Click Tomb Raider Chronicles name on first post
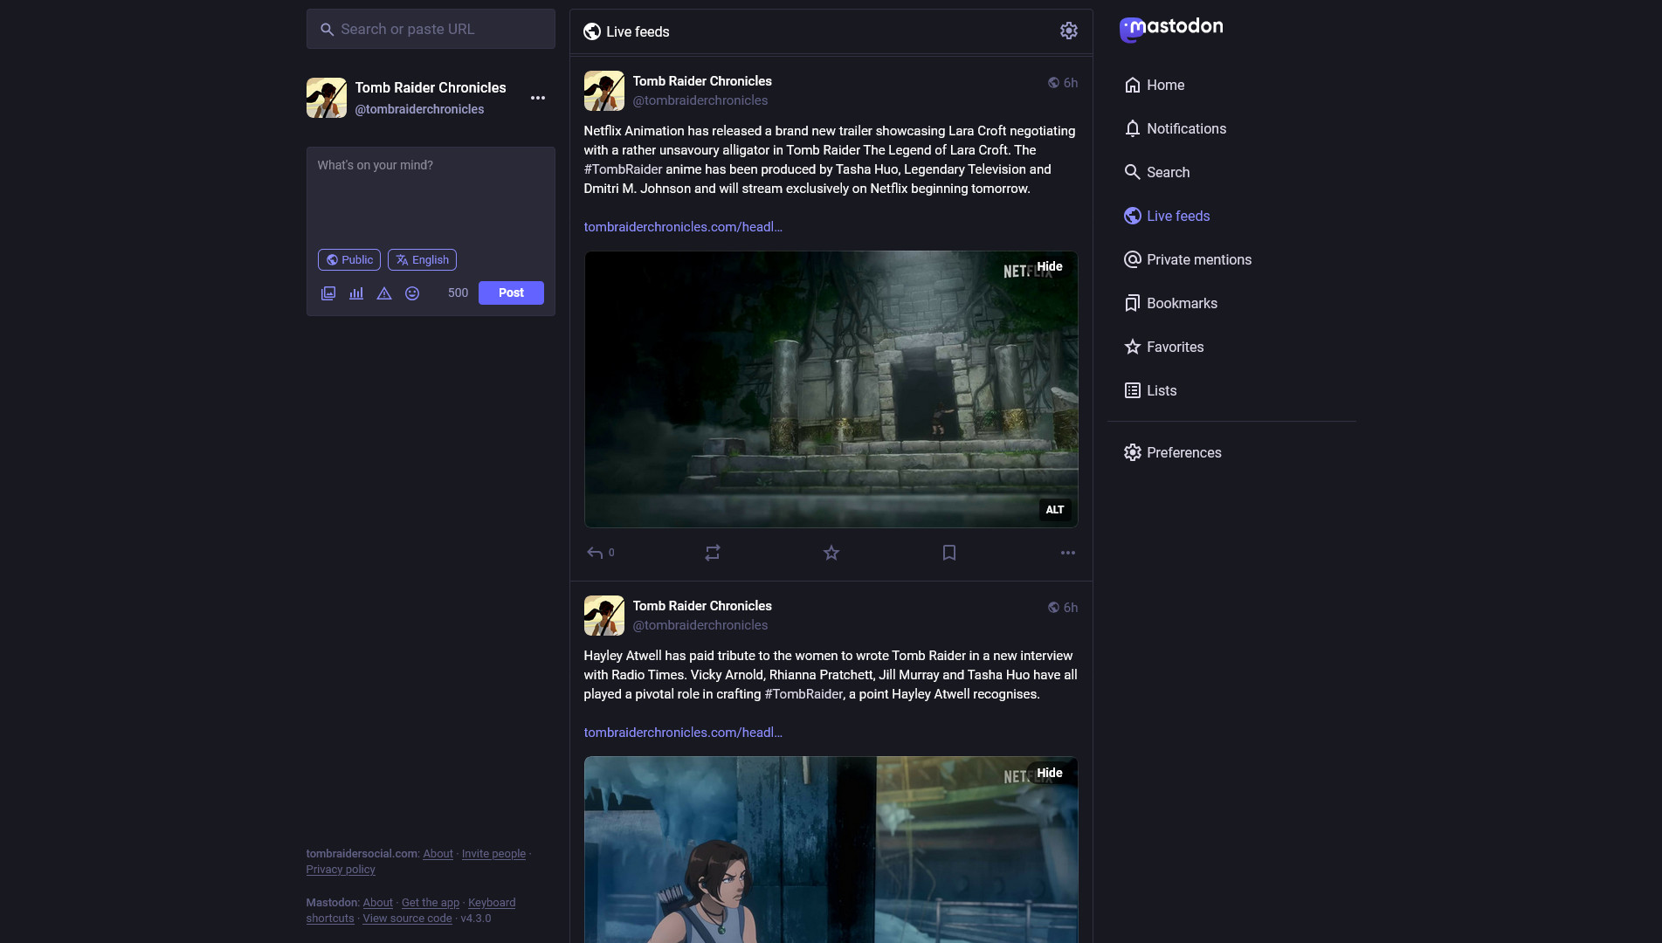The image size is (1662, 943). click(x=702, y=81)
